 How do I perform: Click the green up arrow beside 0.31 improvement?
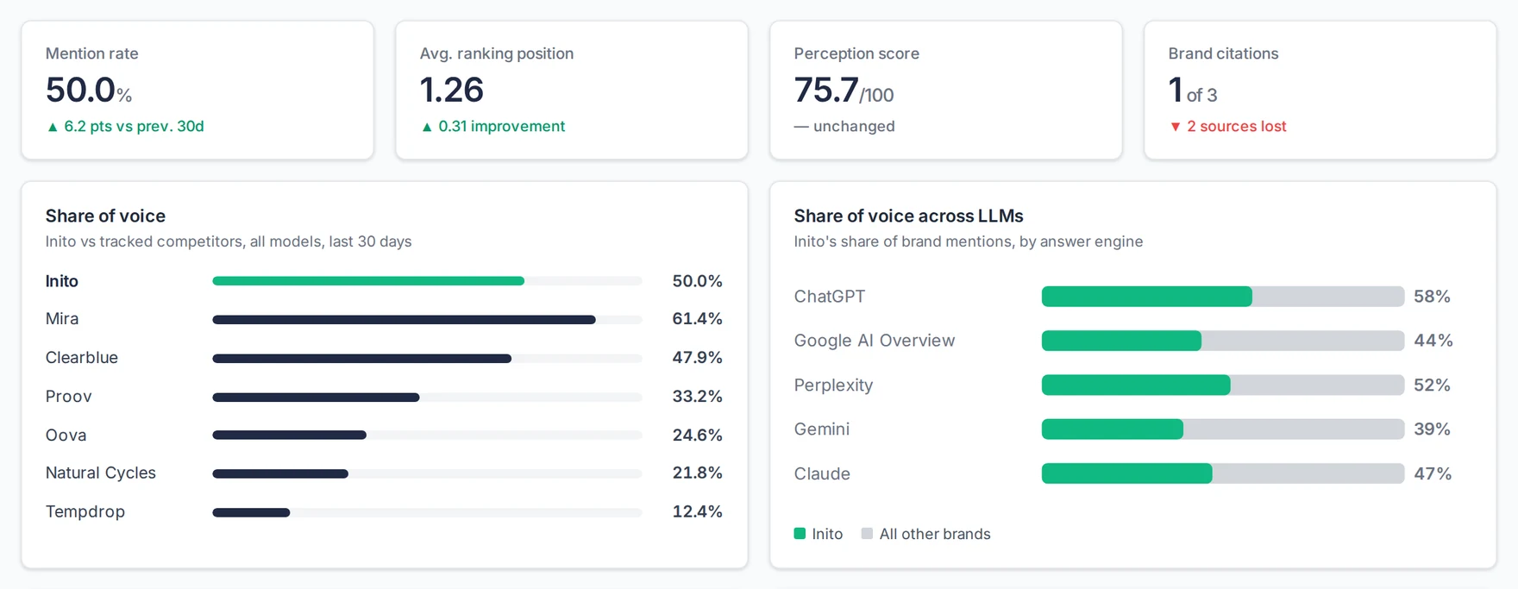pos(427,127)
